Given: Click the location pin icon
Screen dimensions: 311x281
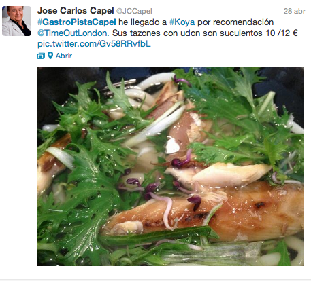Looking at the screenshot, I should click(50, 56).
